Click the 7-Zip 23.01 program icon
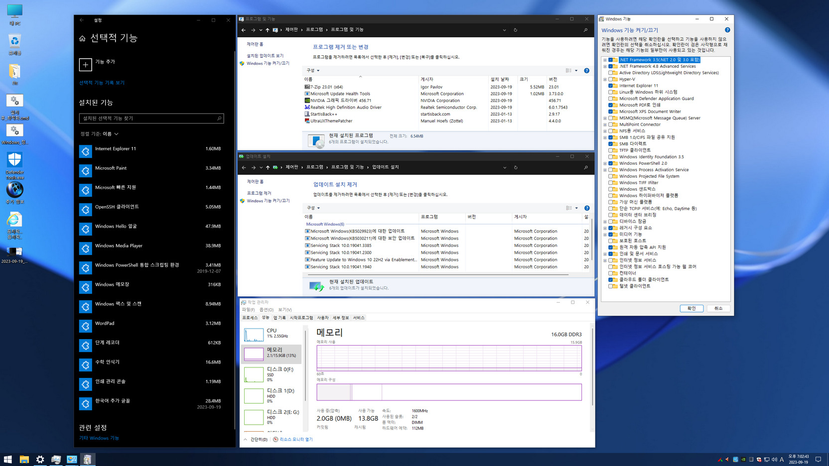This screenshot has width=829, height=466. (x=307, y=87)
